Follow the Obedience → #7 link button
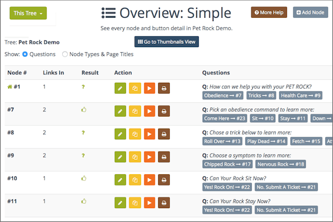The image size is (333, 222). [223, 95]
